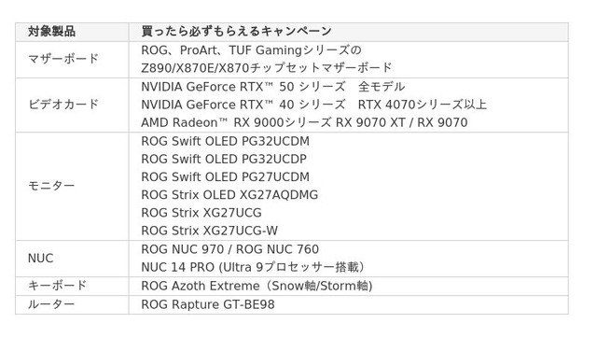This screenshot has height=337, width=597.
Task: Click ROG Swift OLED PG32UCDP entry
Action: pos(224,160)
